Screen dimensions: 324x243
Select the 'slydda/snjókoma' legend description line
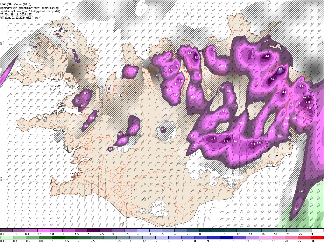coord(30,11)
